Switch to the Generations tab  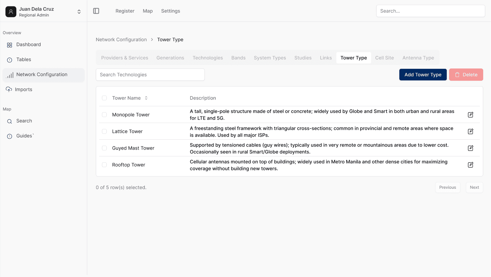170,58
